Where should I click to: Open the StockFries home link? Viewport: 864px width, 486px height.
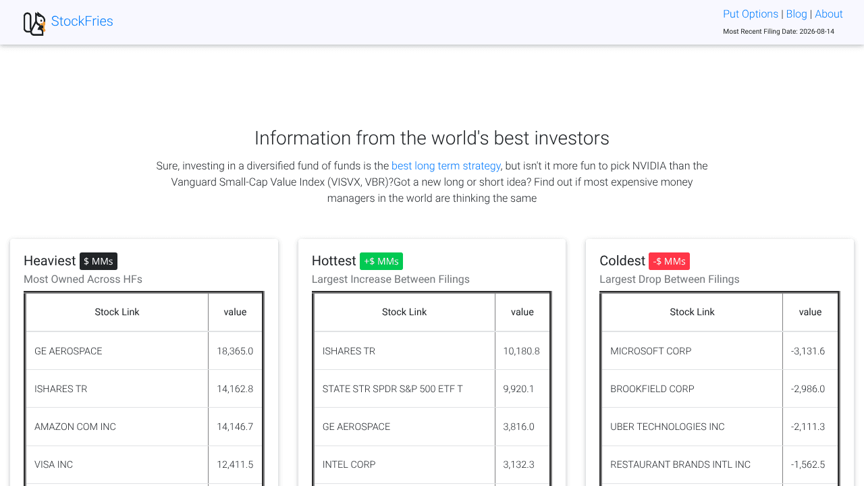[x=82, y=21]
